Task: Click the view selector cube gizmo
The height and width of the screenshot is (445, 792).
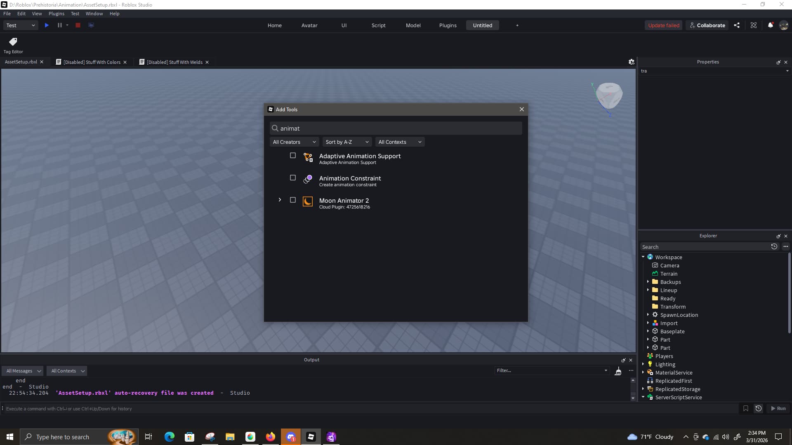Action: pos(609,96)
